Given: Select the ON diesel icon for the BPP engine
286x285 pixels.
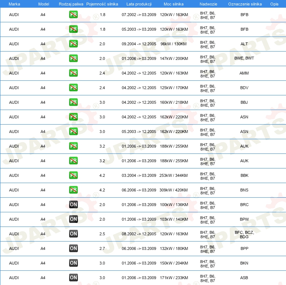Looking at the screenshot, I should 73,248.
